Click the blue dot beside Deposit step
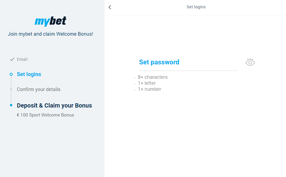 [11, 105]
